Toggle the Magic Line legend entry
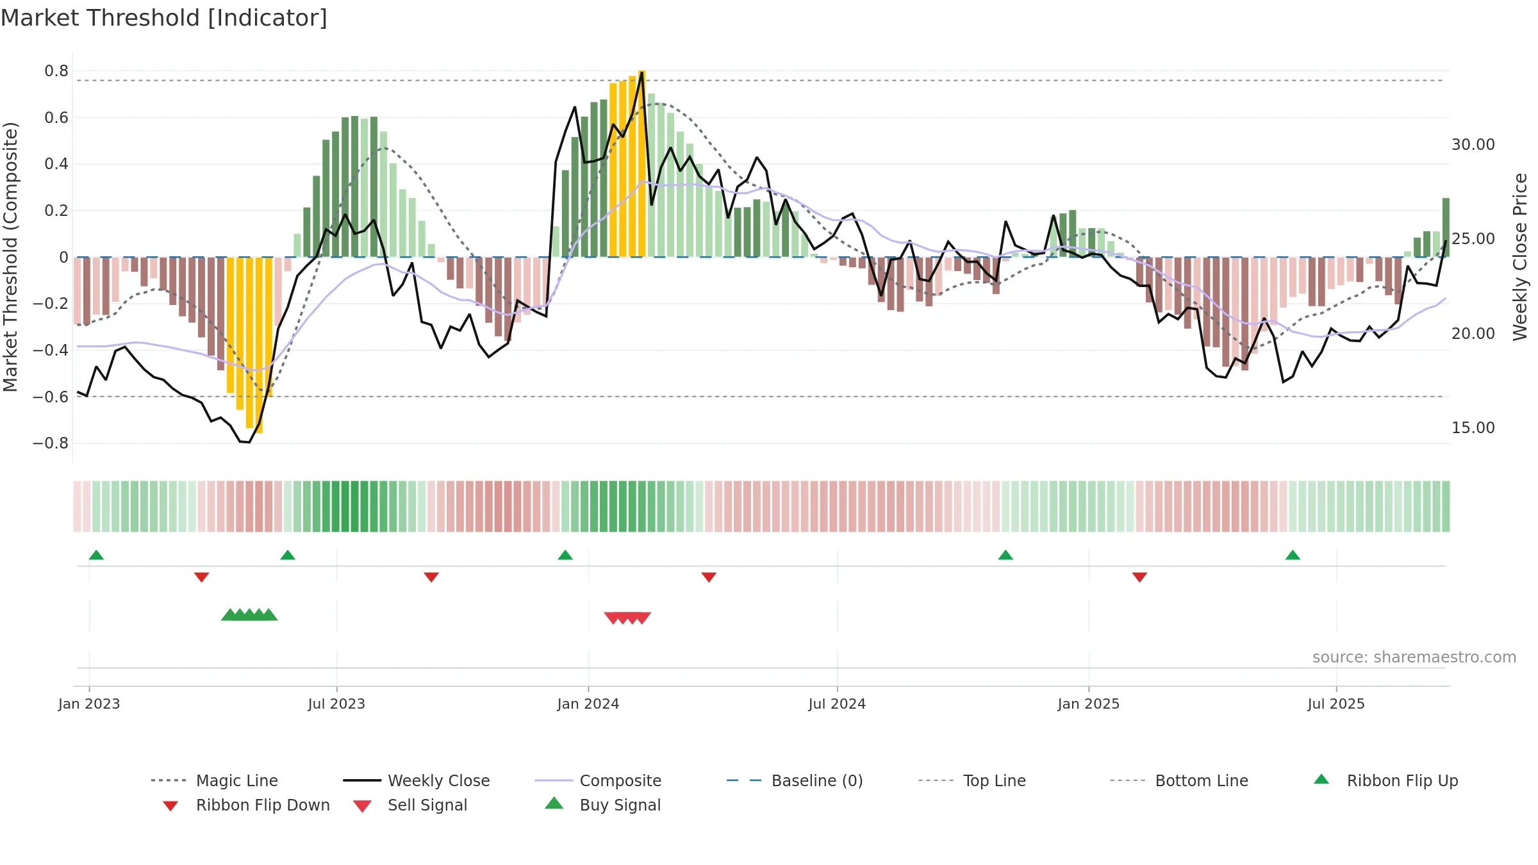1538x865 pixels. point(215,780)
